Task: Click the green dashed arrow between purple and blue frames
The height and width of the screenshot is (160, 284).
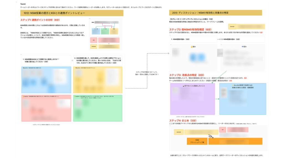Action: (x=217, y=99)
